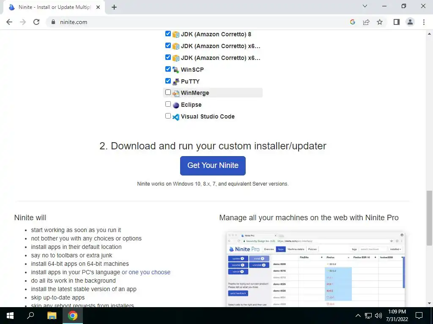The width and height of the screenshot is (433, 324).
Task: Click the scrollbar up arrow
Action: click(x=429, y=34)
